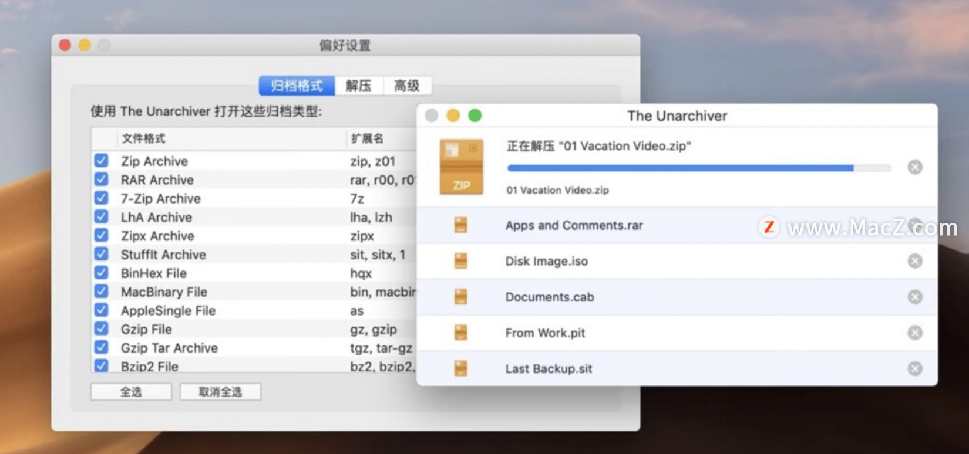This screenshot has height=454, width=969.
Task: Toggle the MacBinary File checkbox
Action: click(102, 291)
